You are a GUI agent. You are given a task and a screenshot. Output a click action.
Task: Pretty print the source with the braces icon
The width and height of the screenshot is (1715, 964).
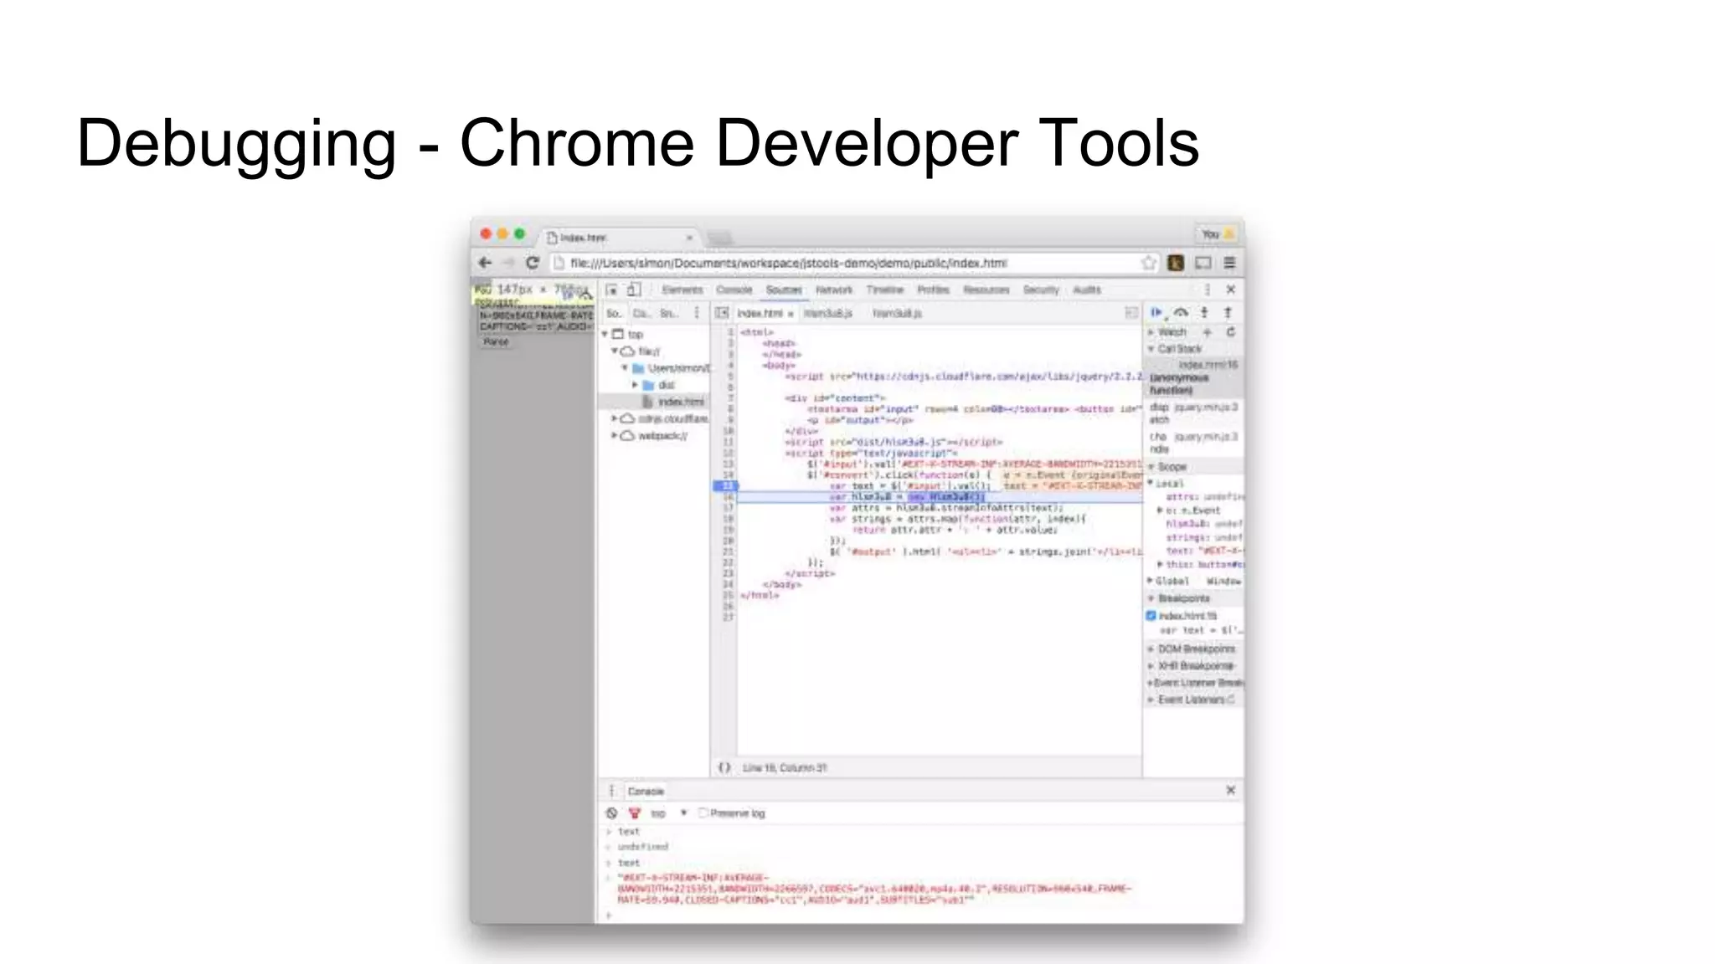click(724, 767)
